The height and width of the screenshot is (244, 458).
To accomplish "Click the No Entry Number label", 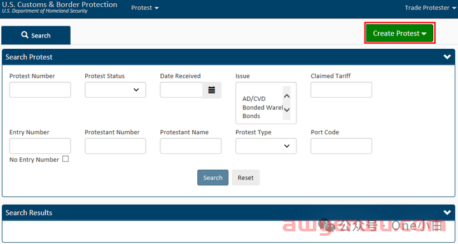I will pyautogui.click(x=34, y=160).
